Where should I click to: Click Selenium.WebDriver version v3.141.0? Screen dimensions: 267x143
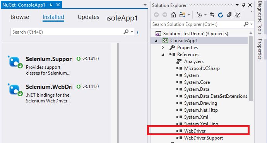coord(91,87)
